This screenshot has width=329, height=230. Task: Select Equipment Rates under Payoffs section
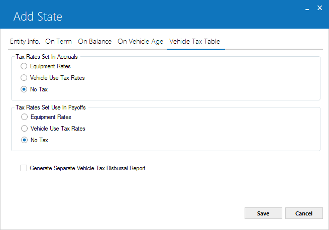pos(24,117)
